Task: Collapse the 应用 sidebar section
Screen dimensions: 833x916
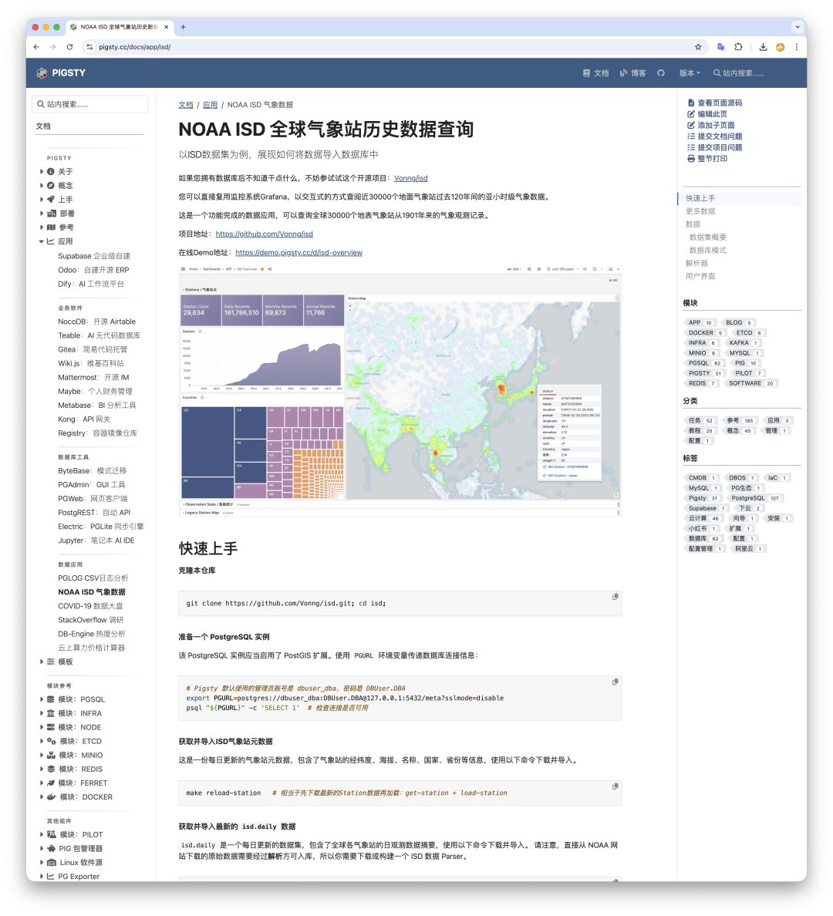Action: pyautogui.click(x=42, y=241)
